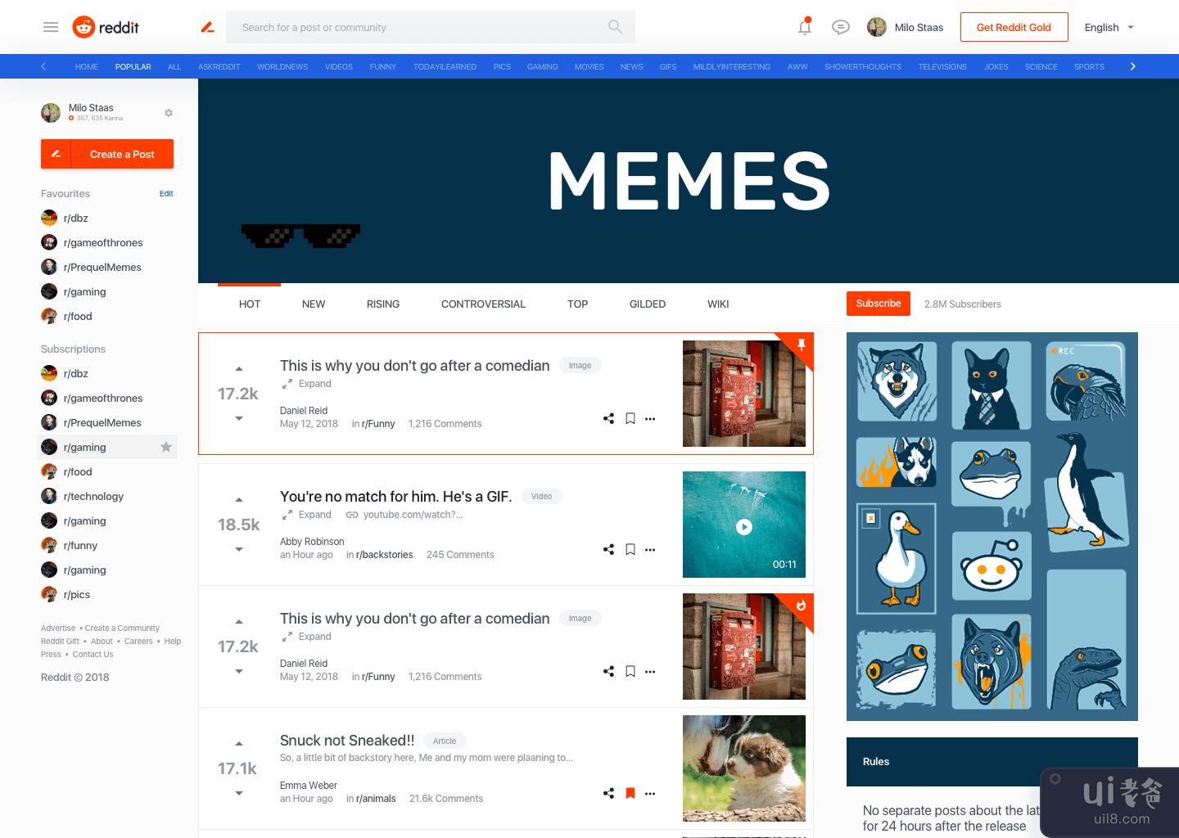The height and width of the screenshot is (838, 1179).
Task: Show previous categories with left chevron
Action: coord(43,66)
